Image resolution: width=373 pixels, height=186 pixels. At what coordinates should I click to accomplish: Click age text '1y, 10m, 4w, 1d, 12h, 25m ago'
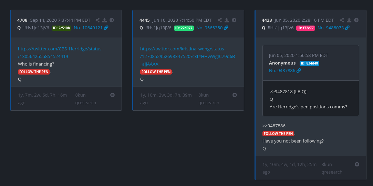(290, 168)
